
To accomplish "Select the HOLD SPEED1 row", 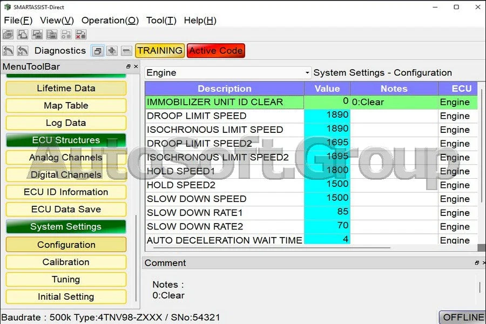I will [x=311, y=171].
